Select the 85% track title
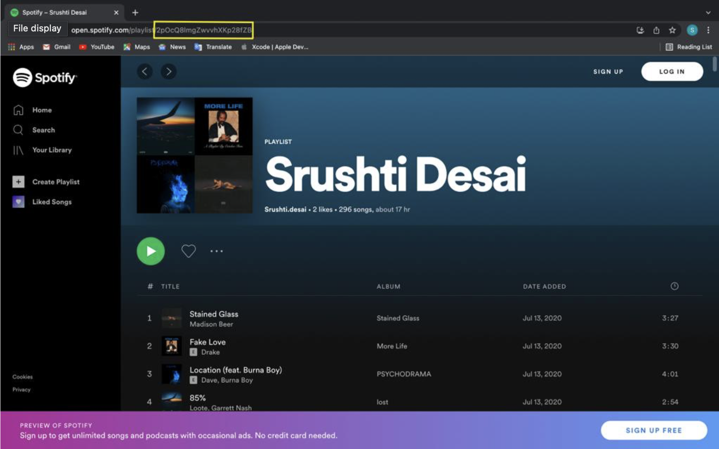 click(x=197, y=398)
